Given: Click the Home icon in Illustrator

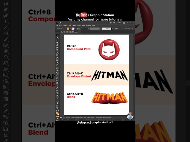Looking at the screenshot, I should [60, 23].
